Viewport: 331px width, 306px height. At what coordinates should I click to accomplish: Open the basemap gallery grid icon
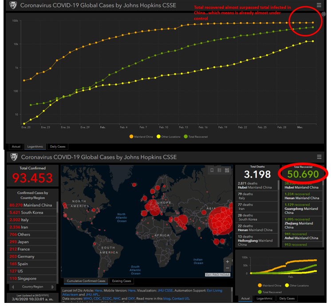tap(227, 171)
